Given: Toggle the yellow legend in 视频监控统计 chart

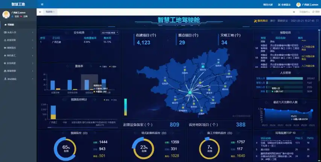Looking at the screenshot, I should click(x=106, y=100).
